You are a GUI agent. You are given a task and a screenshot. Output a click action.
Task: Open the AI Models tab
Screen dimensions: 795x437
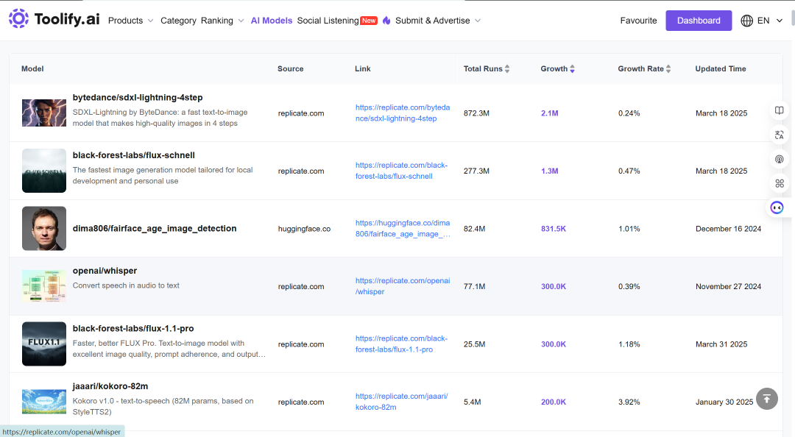click(x=271, y=21)
